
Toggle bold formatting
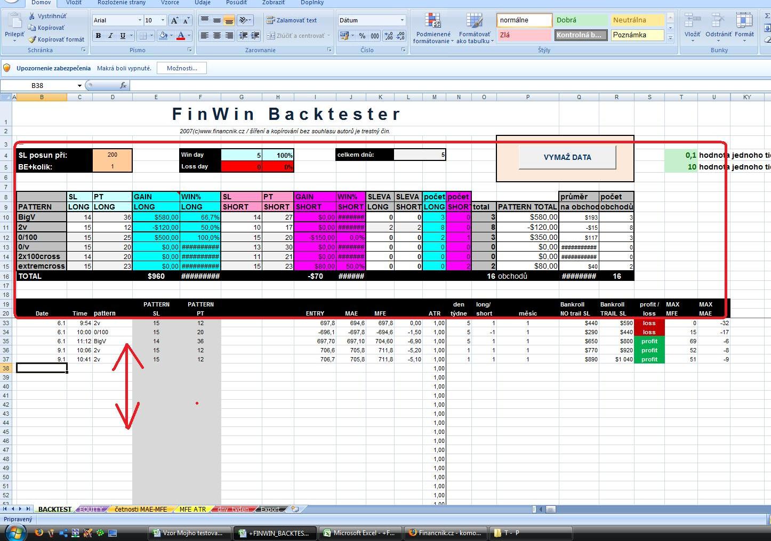(x=98, y=36)
